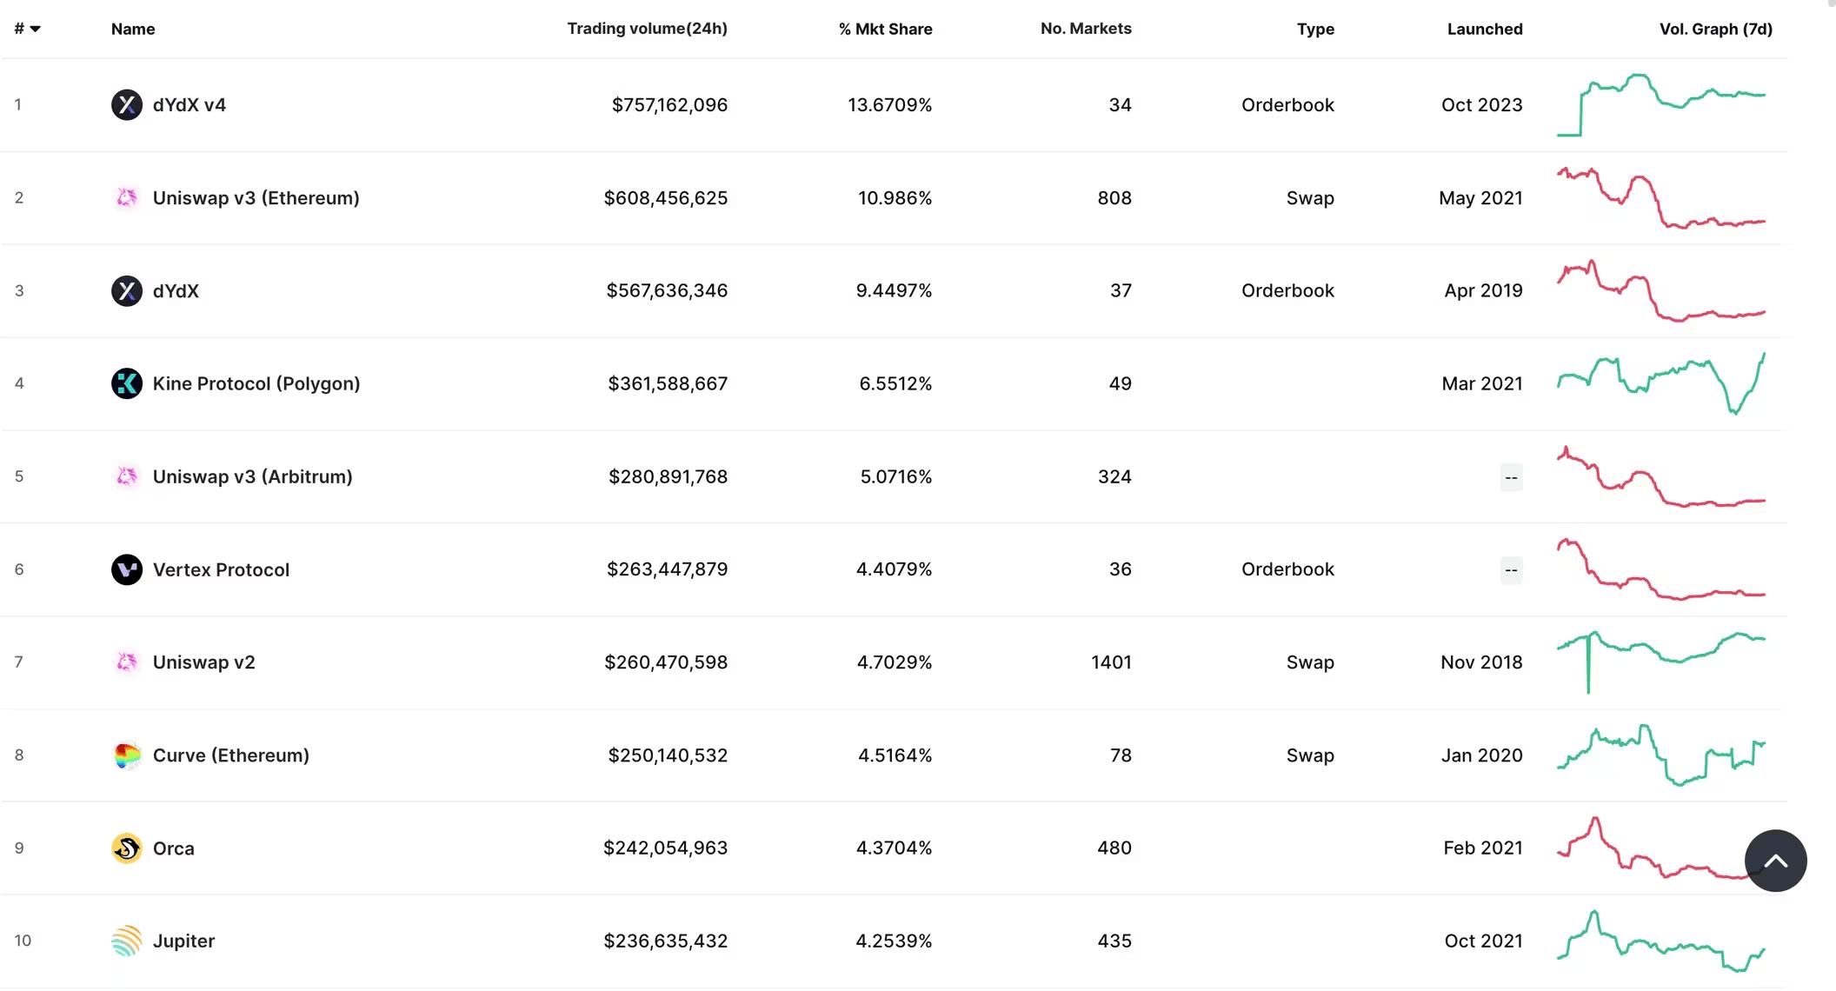Open the dYdX exchange name link
The height and width of the screenshot is (991, 1836).
(x=176, y=291)
